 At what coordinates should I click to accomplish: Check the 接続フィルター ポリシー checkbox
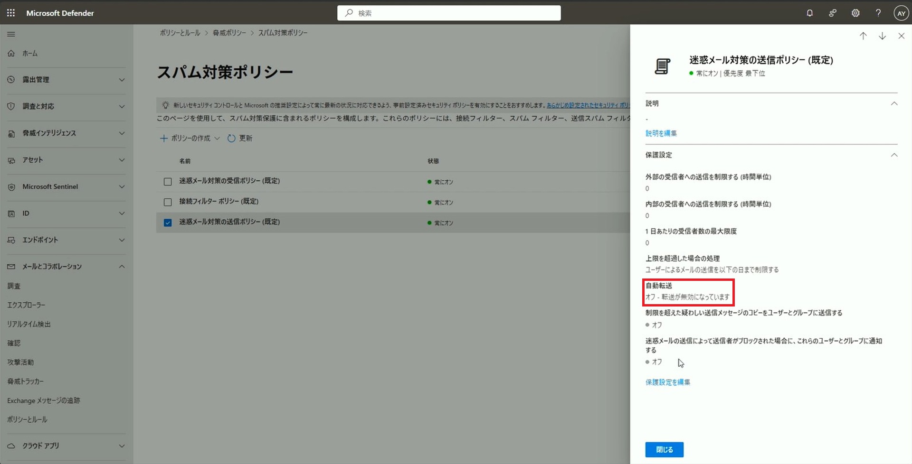coord(168,202)
